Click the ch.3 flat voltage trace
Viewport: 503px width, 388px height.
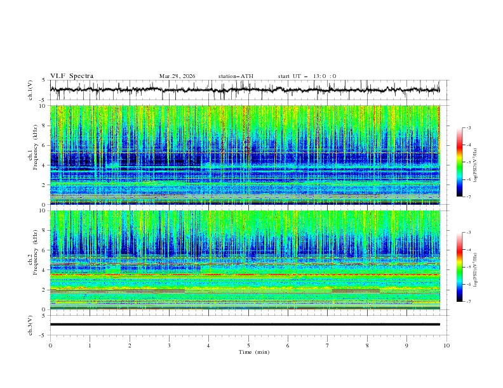tap(245, 325)
